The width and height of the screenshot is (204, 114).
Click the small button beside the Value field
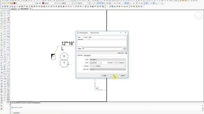(125, 48)
